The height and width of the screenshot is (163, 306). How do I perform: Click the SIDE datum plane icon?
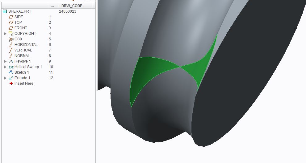point(11,17)
